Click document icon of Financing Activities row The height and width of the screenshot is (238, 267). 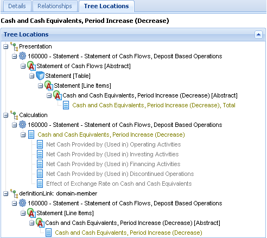[x=40, y=164]
